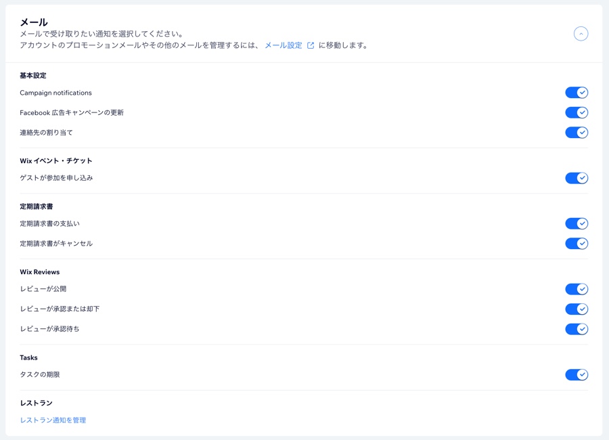Toggle the タスクの期限 switch
The height and width of the screenshot is (440, 609).
(577, 375)
